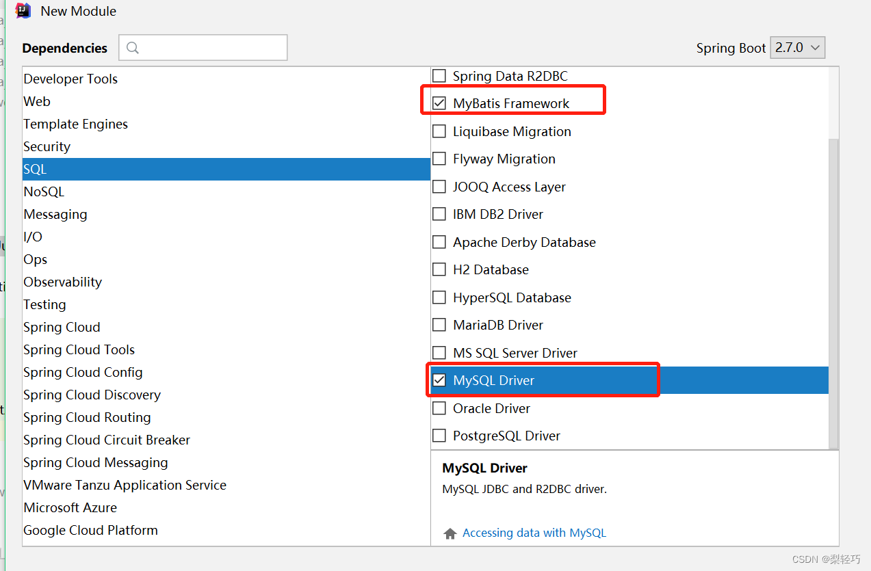Check the Oracle Driver option
This screenshot has height=571, width=871.
(439, 408)
